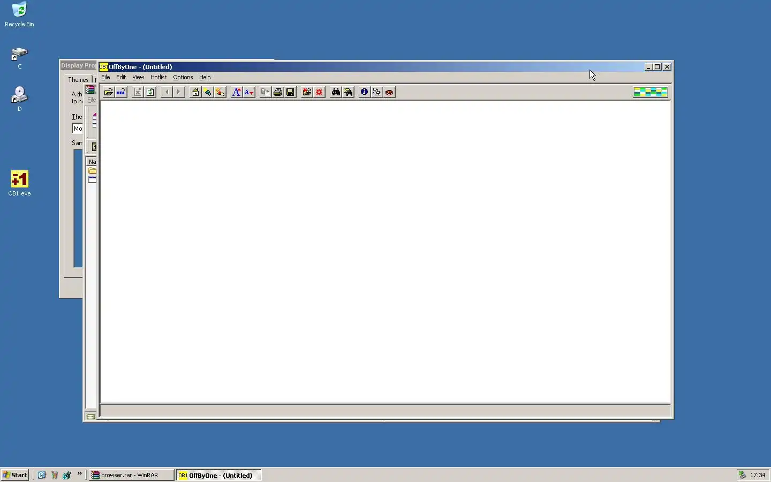Increase font size with large A icon
Viewport: 771px width, 482px height.
coord(236,92)
